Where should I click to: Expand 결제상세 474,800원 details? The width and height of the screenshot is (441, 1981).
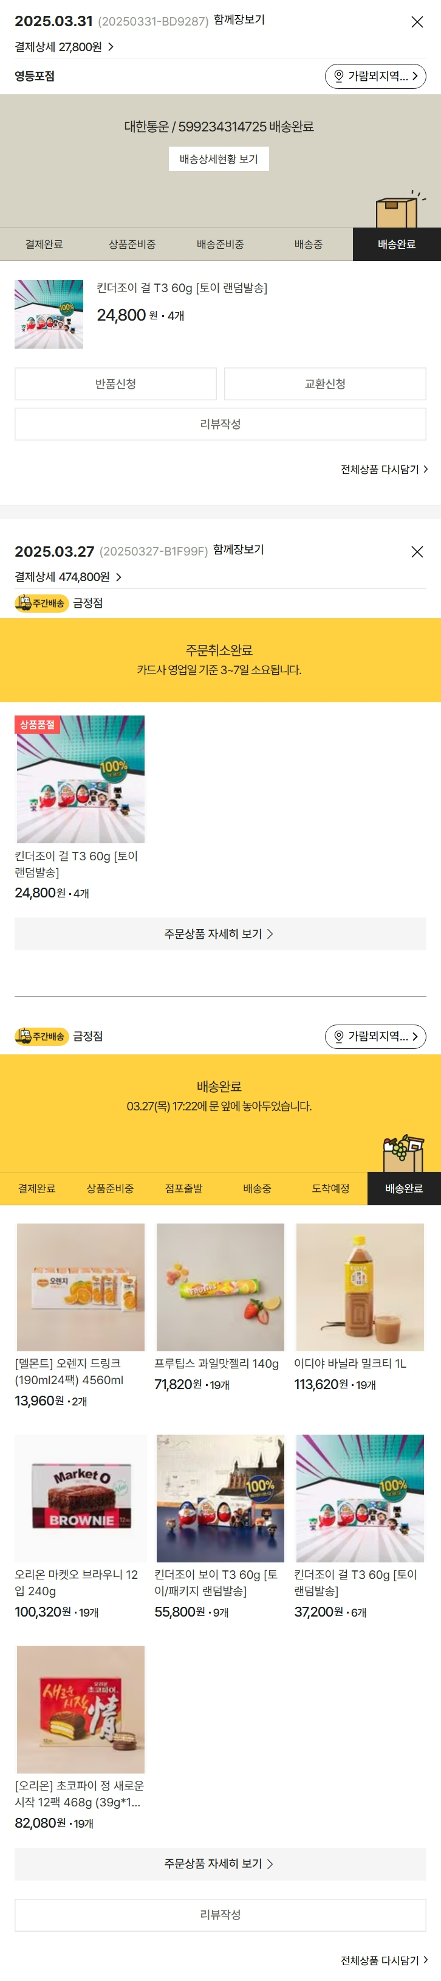(x=69, y=577)
